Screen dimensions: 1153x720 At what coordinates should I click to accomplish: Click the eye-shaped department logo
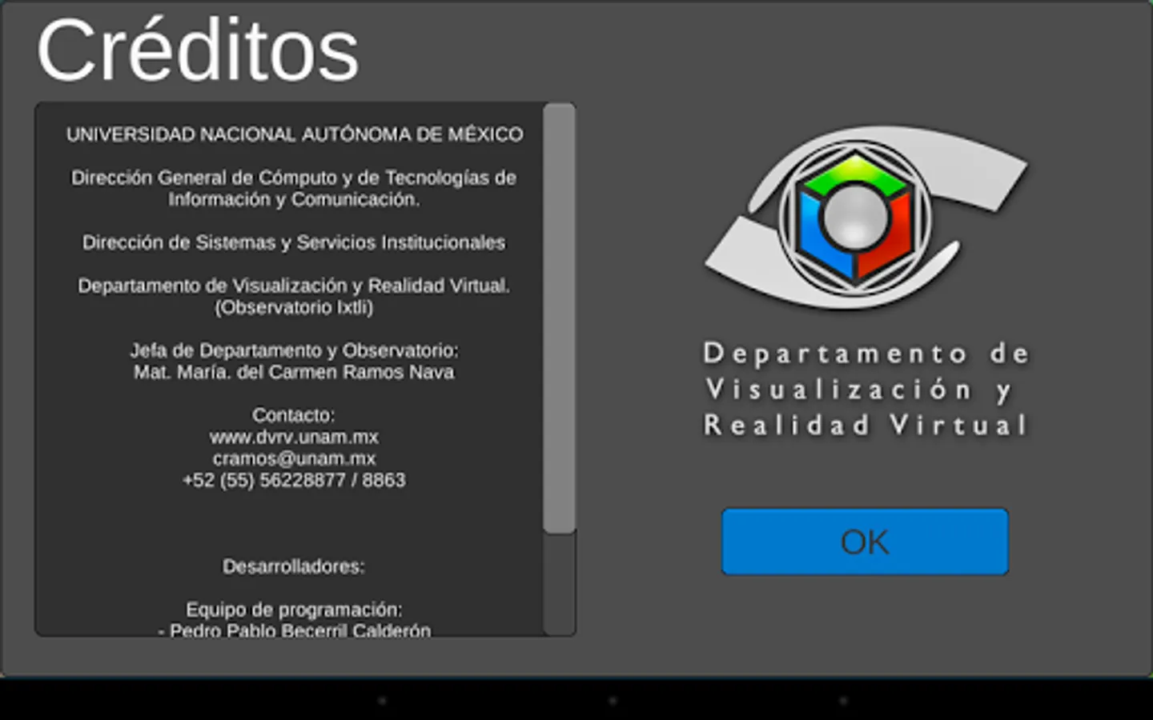pyautogui.click(x=866, y=217)
